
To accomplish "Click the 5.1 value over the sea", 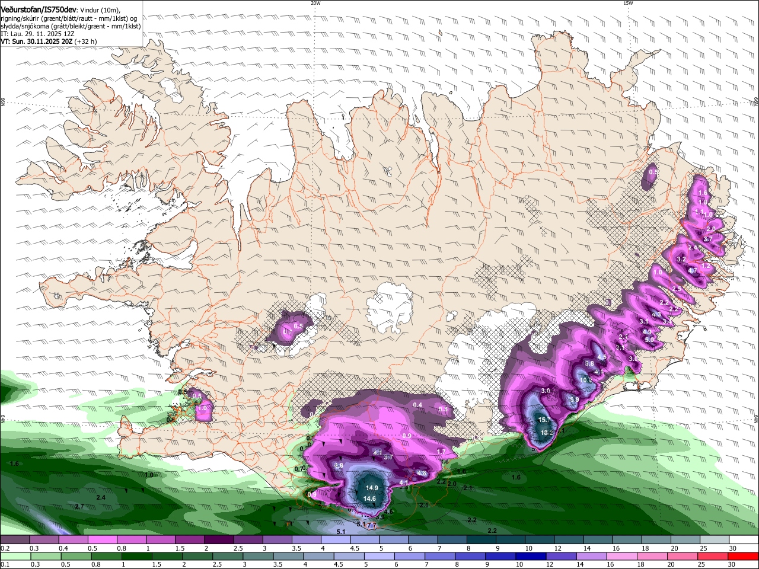I will [341, 532].
